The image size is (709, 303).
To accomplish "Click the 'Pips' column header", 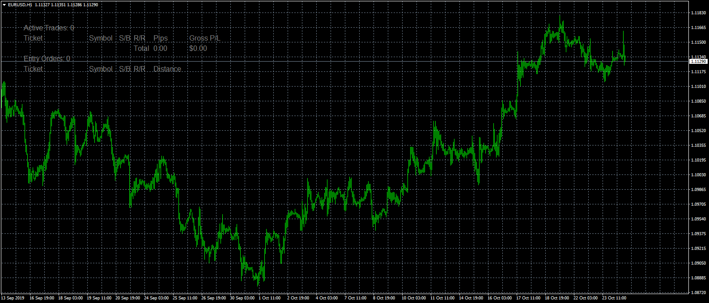I will point(161,38).
